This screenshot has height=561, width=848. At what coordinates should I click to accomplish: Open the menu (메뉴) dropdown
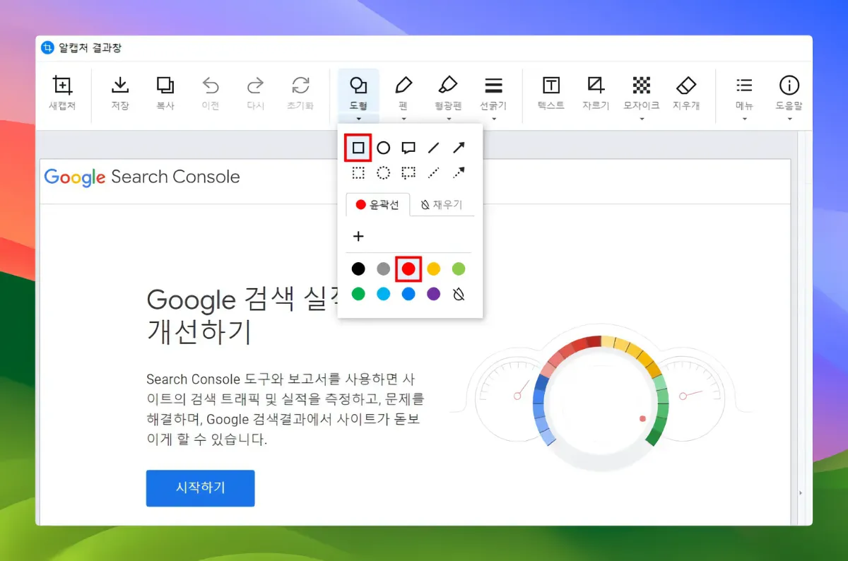pos(744,93)
